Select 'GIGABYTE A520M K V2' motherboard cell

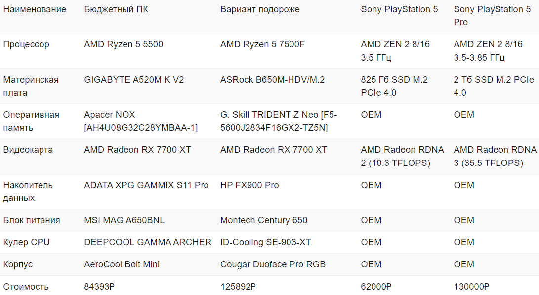tap(134, 80)
